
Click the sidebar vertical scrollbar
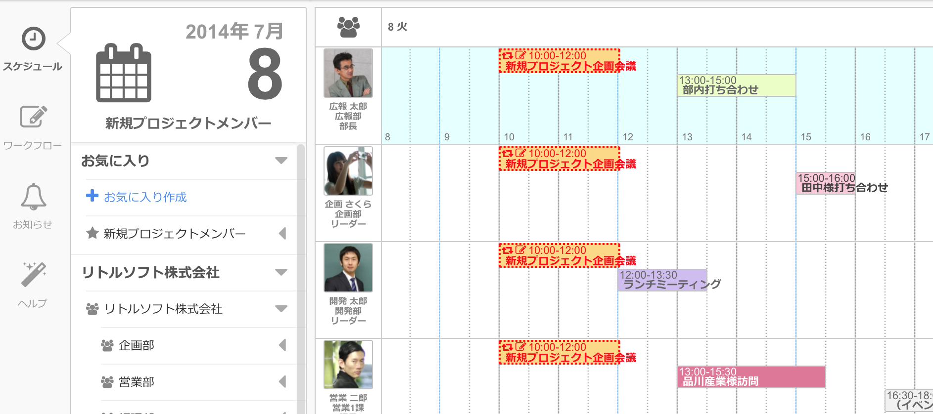coord(300,279)
